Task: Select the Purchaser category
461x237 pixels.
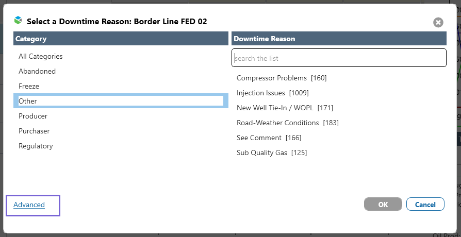Action: pyautogui.click(x=34, y=131)
